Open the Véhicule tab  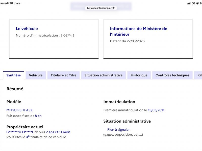pos(36,75)
